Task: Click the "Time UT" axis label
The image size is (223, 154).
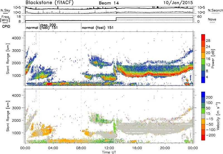Action: click(109, 152)
